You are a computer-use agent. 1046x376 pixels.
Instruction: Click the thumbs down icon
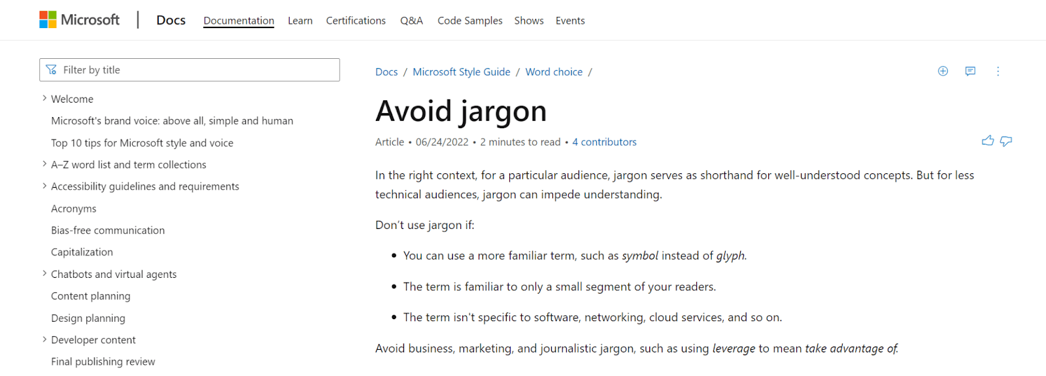point(1006,141)
